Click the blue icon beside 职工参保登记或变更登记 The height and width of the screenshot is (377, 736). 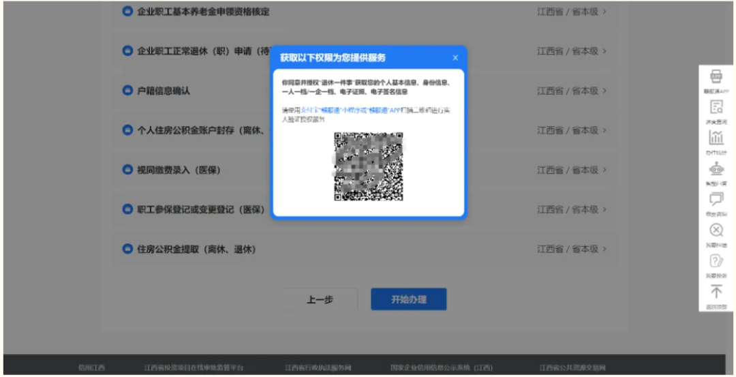pyautogui.click(x=127, y=209)
